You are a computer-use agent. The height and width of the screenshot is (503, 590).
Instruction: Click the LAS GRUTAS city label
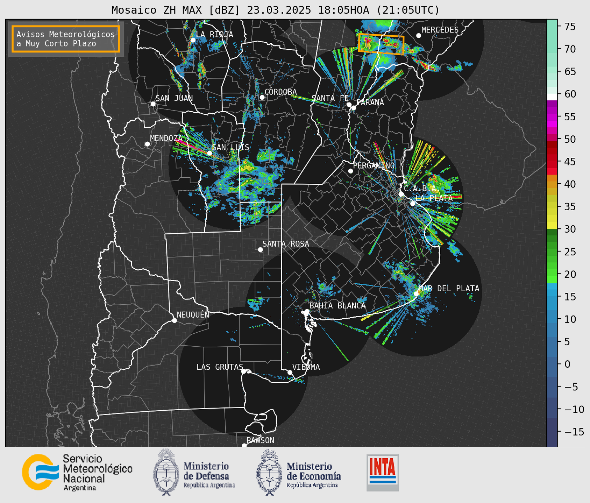(220, 367)
